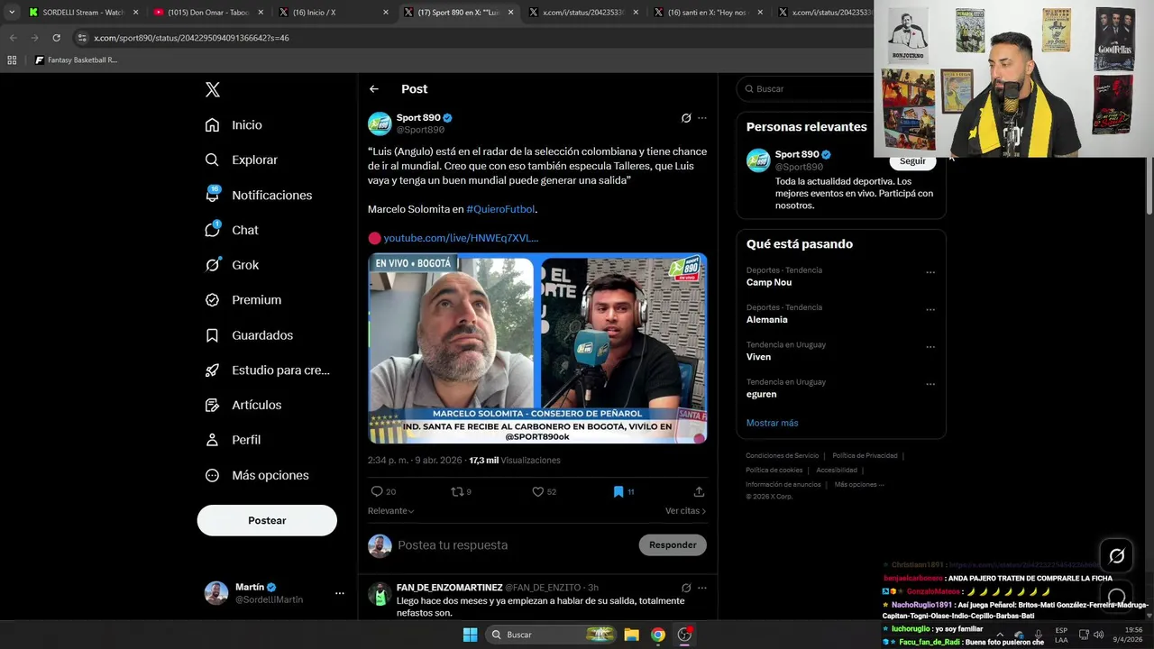
Task: Open Estudio para creadores
Action: point(267,370)
